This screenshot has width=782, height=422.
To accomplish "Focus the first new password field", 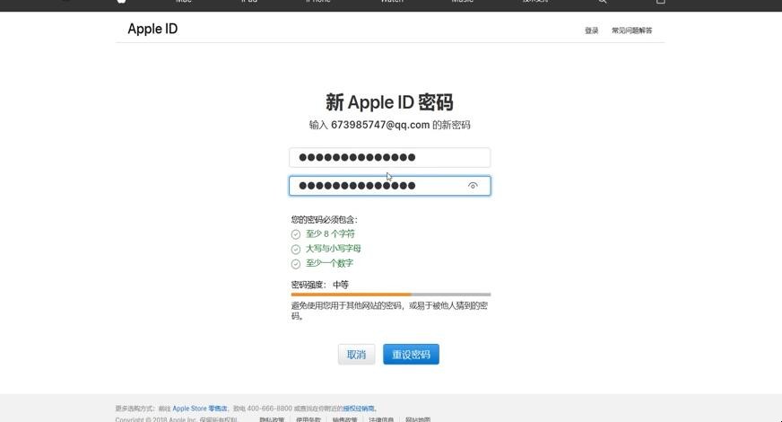I will coord(389,158).
